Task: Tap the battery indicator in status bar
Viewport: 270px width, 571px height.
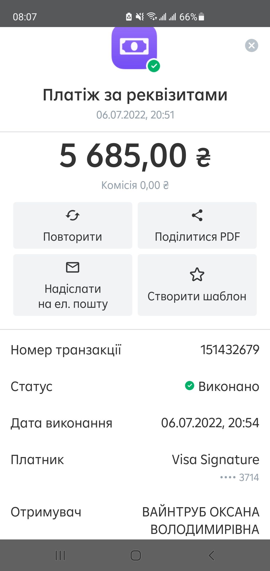Action: (x=201, y=17)
